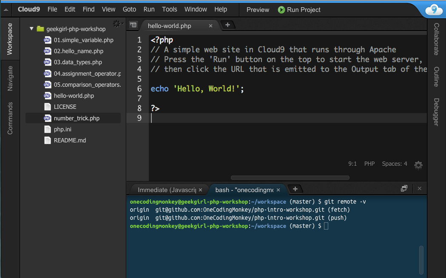The image size is (446, 278).
Task: Click the terminal command prompt
Action: point(326,226)
